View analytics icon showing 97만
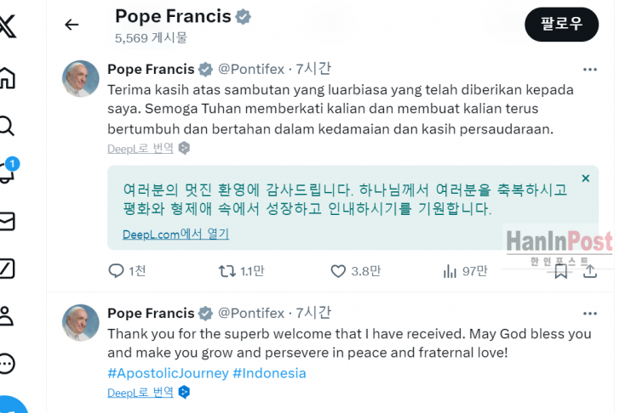This screenshot has height=413, width=631. [450, 271]
